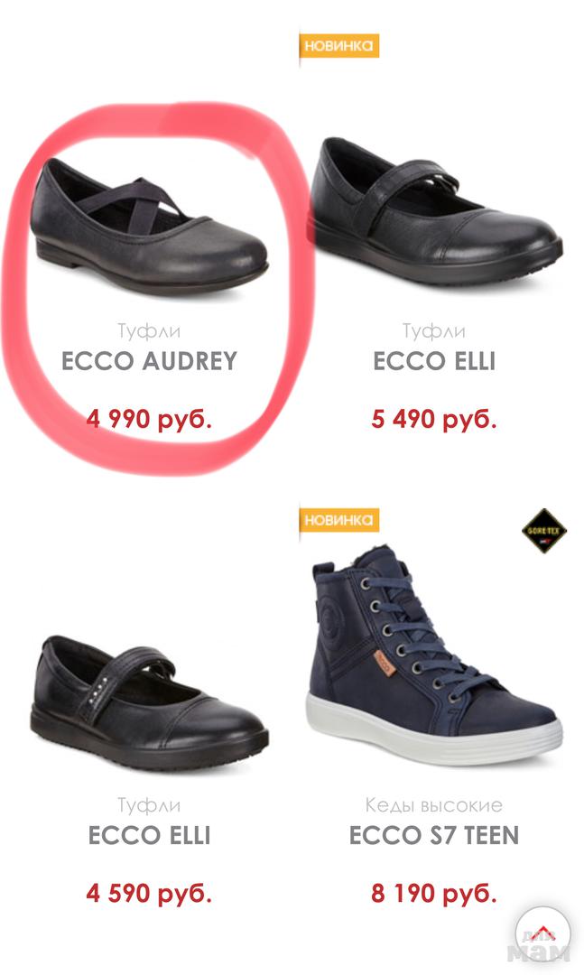Click the Новинка badge above the sneaker
This screenshot has height=975, width=584.
(x=339, y=520)
